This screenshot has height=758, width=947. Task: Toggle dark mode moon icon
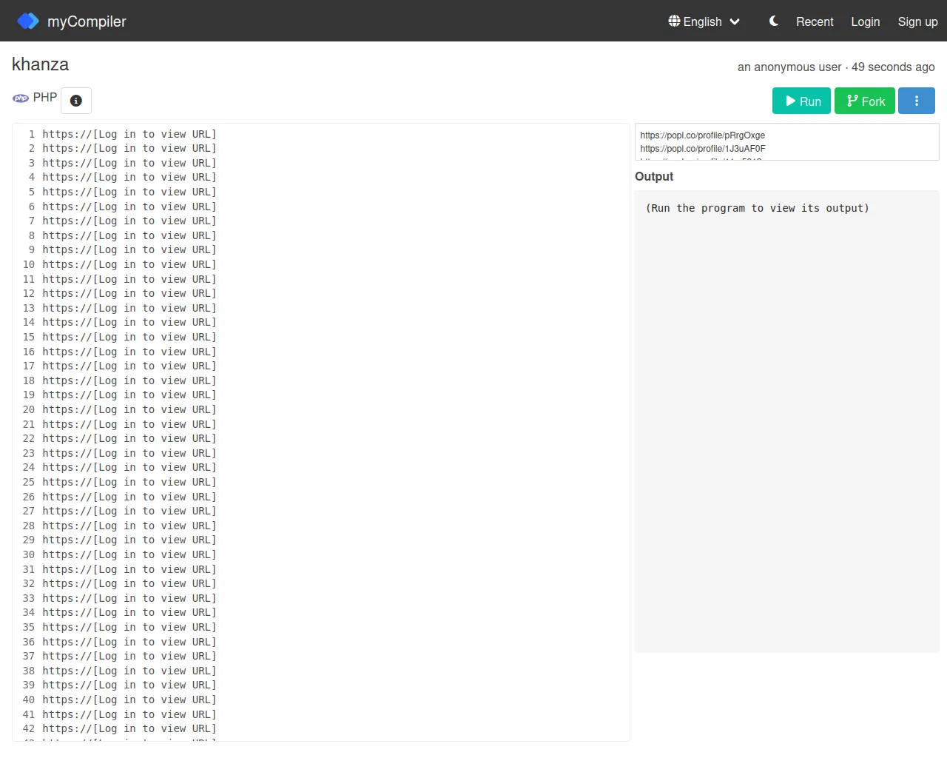coord(774,21)
